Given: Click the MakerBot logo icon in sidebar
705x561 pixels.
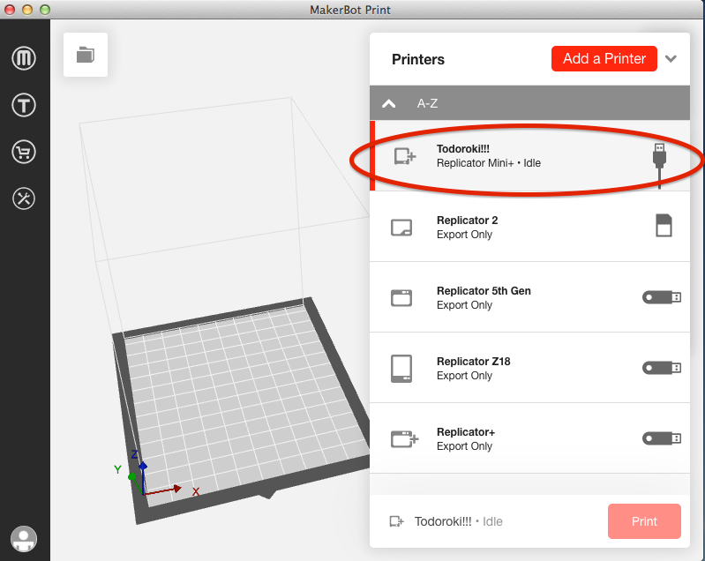Looking at the screenshot, I should [x=24, y=59].
